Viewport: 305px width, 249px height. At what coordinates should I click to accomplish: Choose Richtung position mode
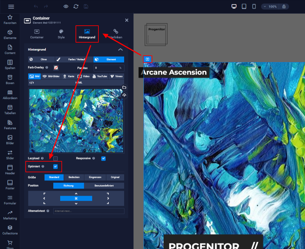(x=68, y=186)
